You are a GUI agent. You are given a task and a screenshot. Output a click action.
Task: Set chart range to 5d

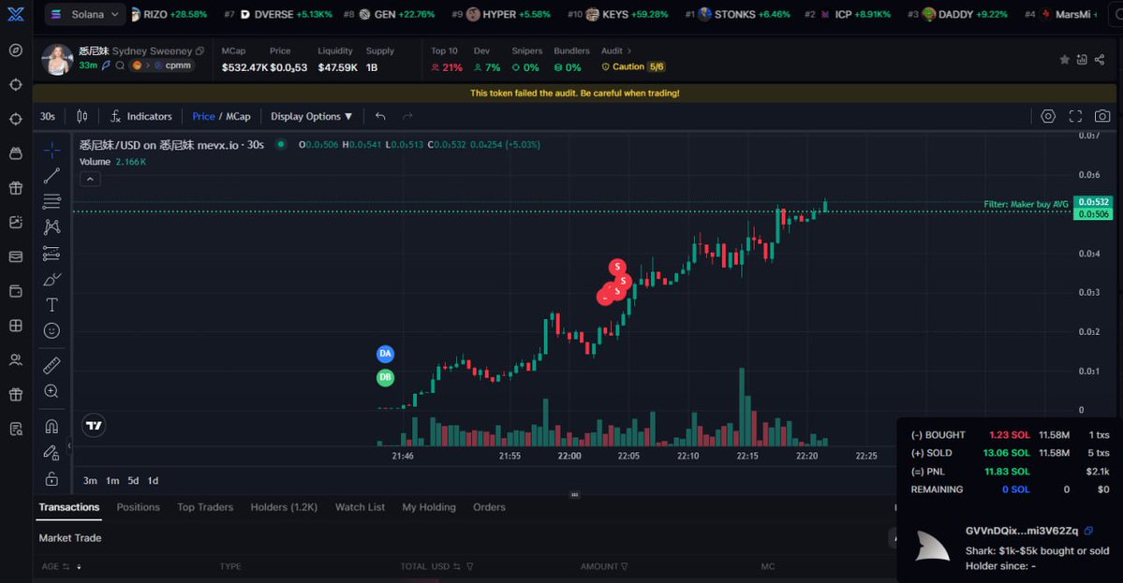click(x=133, y=481)
